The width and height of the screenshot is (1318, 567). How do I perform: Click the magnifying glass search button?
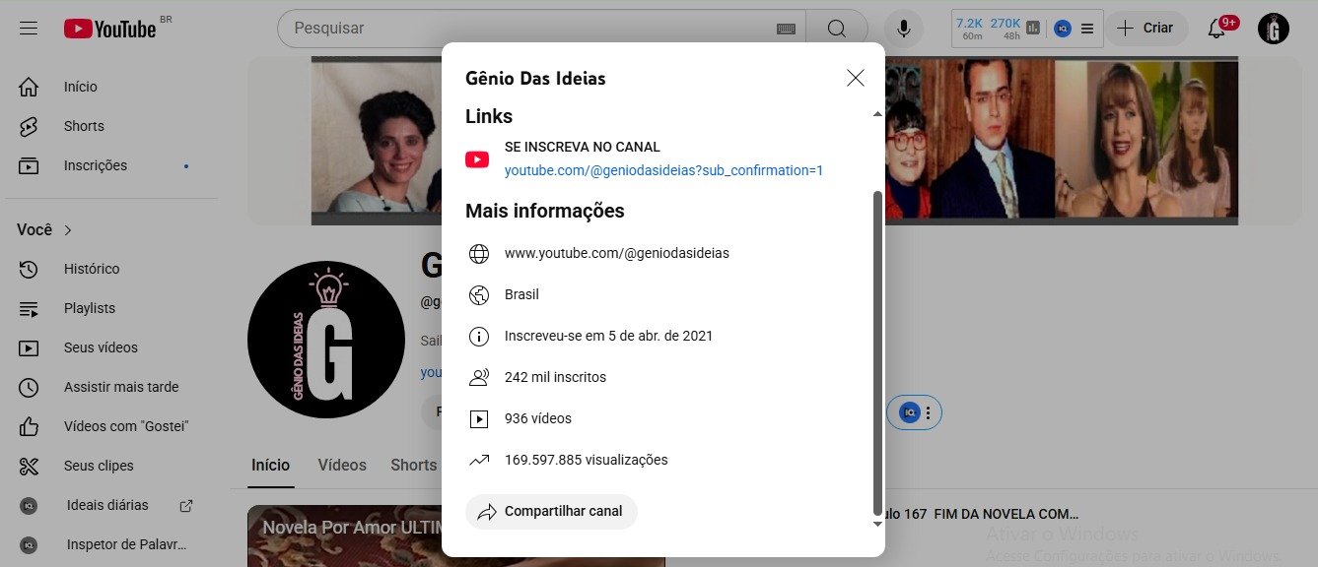(x=837, y=29)
